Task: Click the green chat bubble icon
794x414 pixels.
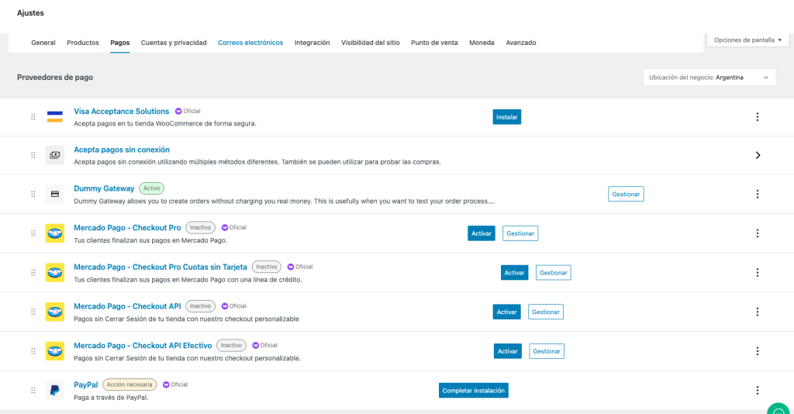Action: [778, 408]
